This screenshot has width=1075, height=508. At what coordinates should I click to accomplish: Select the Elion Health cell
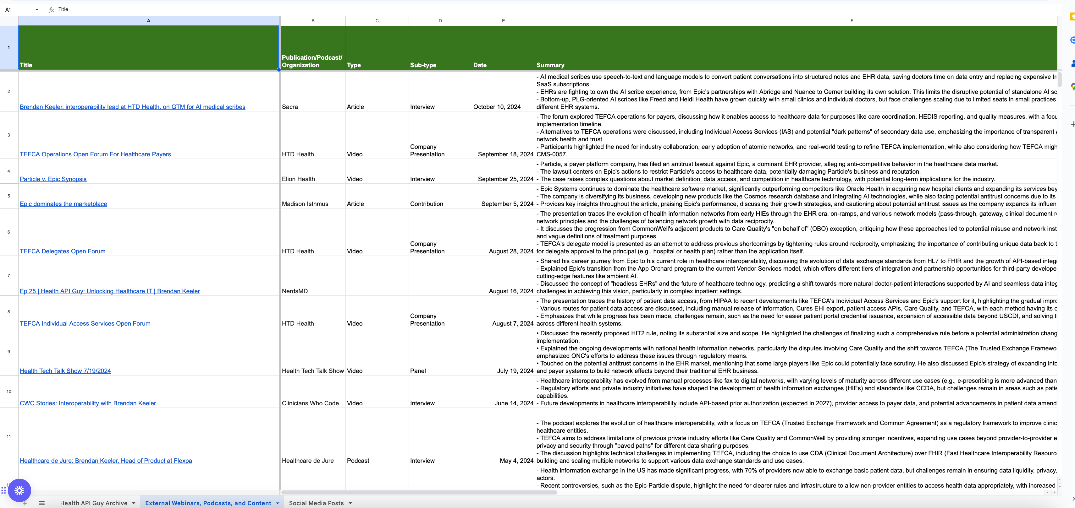point(313,171)
